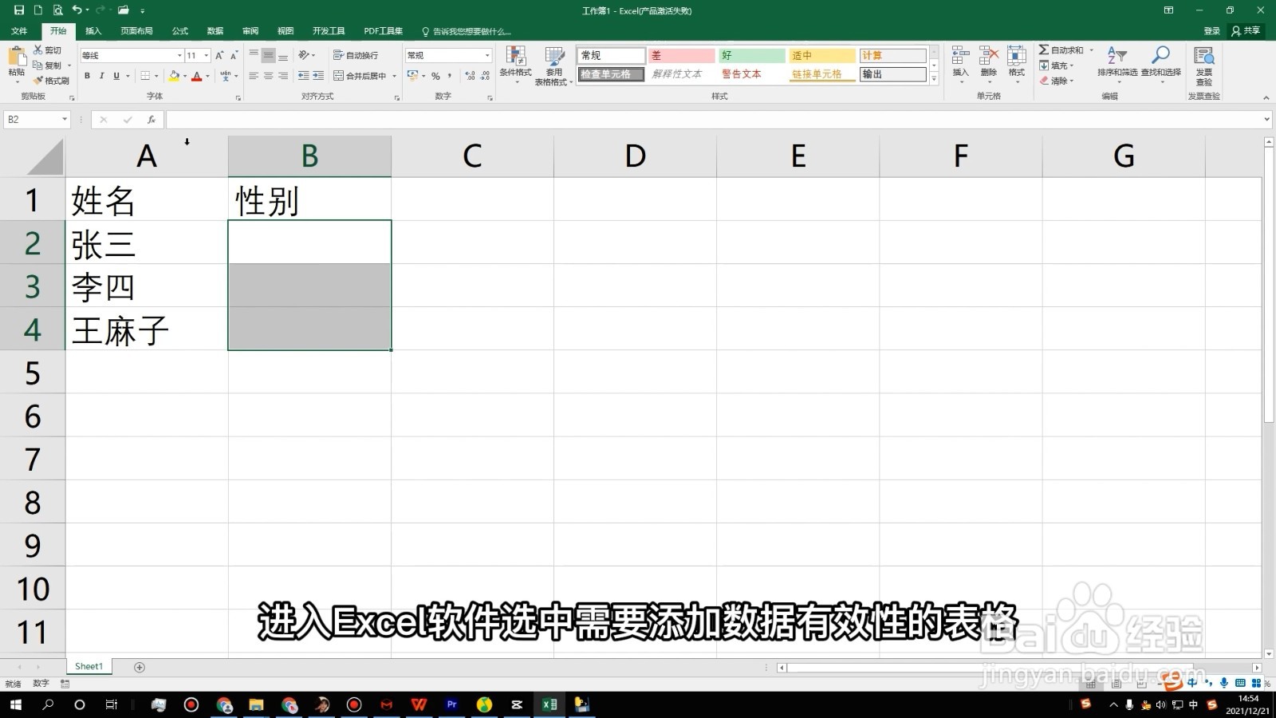This screenshot has height=718, width=1276.
Task: Open the borders dropdown arrow
Action: (x=156, y=76)
